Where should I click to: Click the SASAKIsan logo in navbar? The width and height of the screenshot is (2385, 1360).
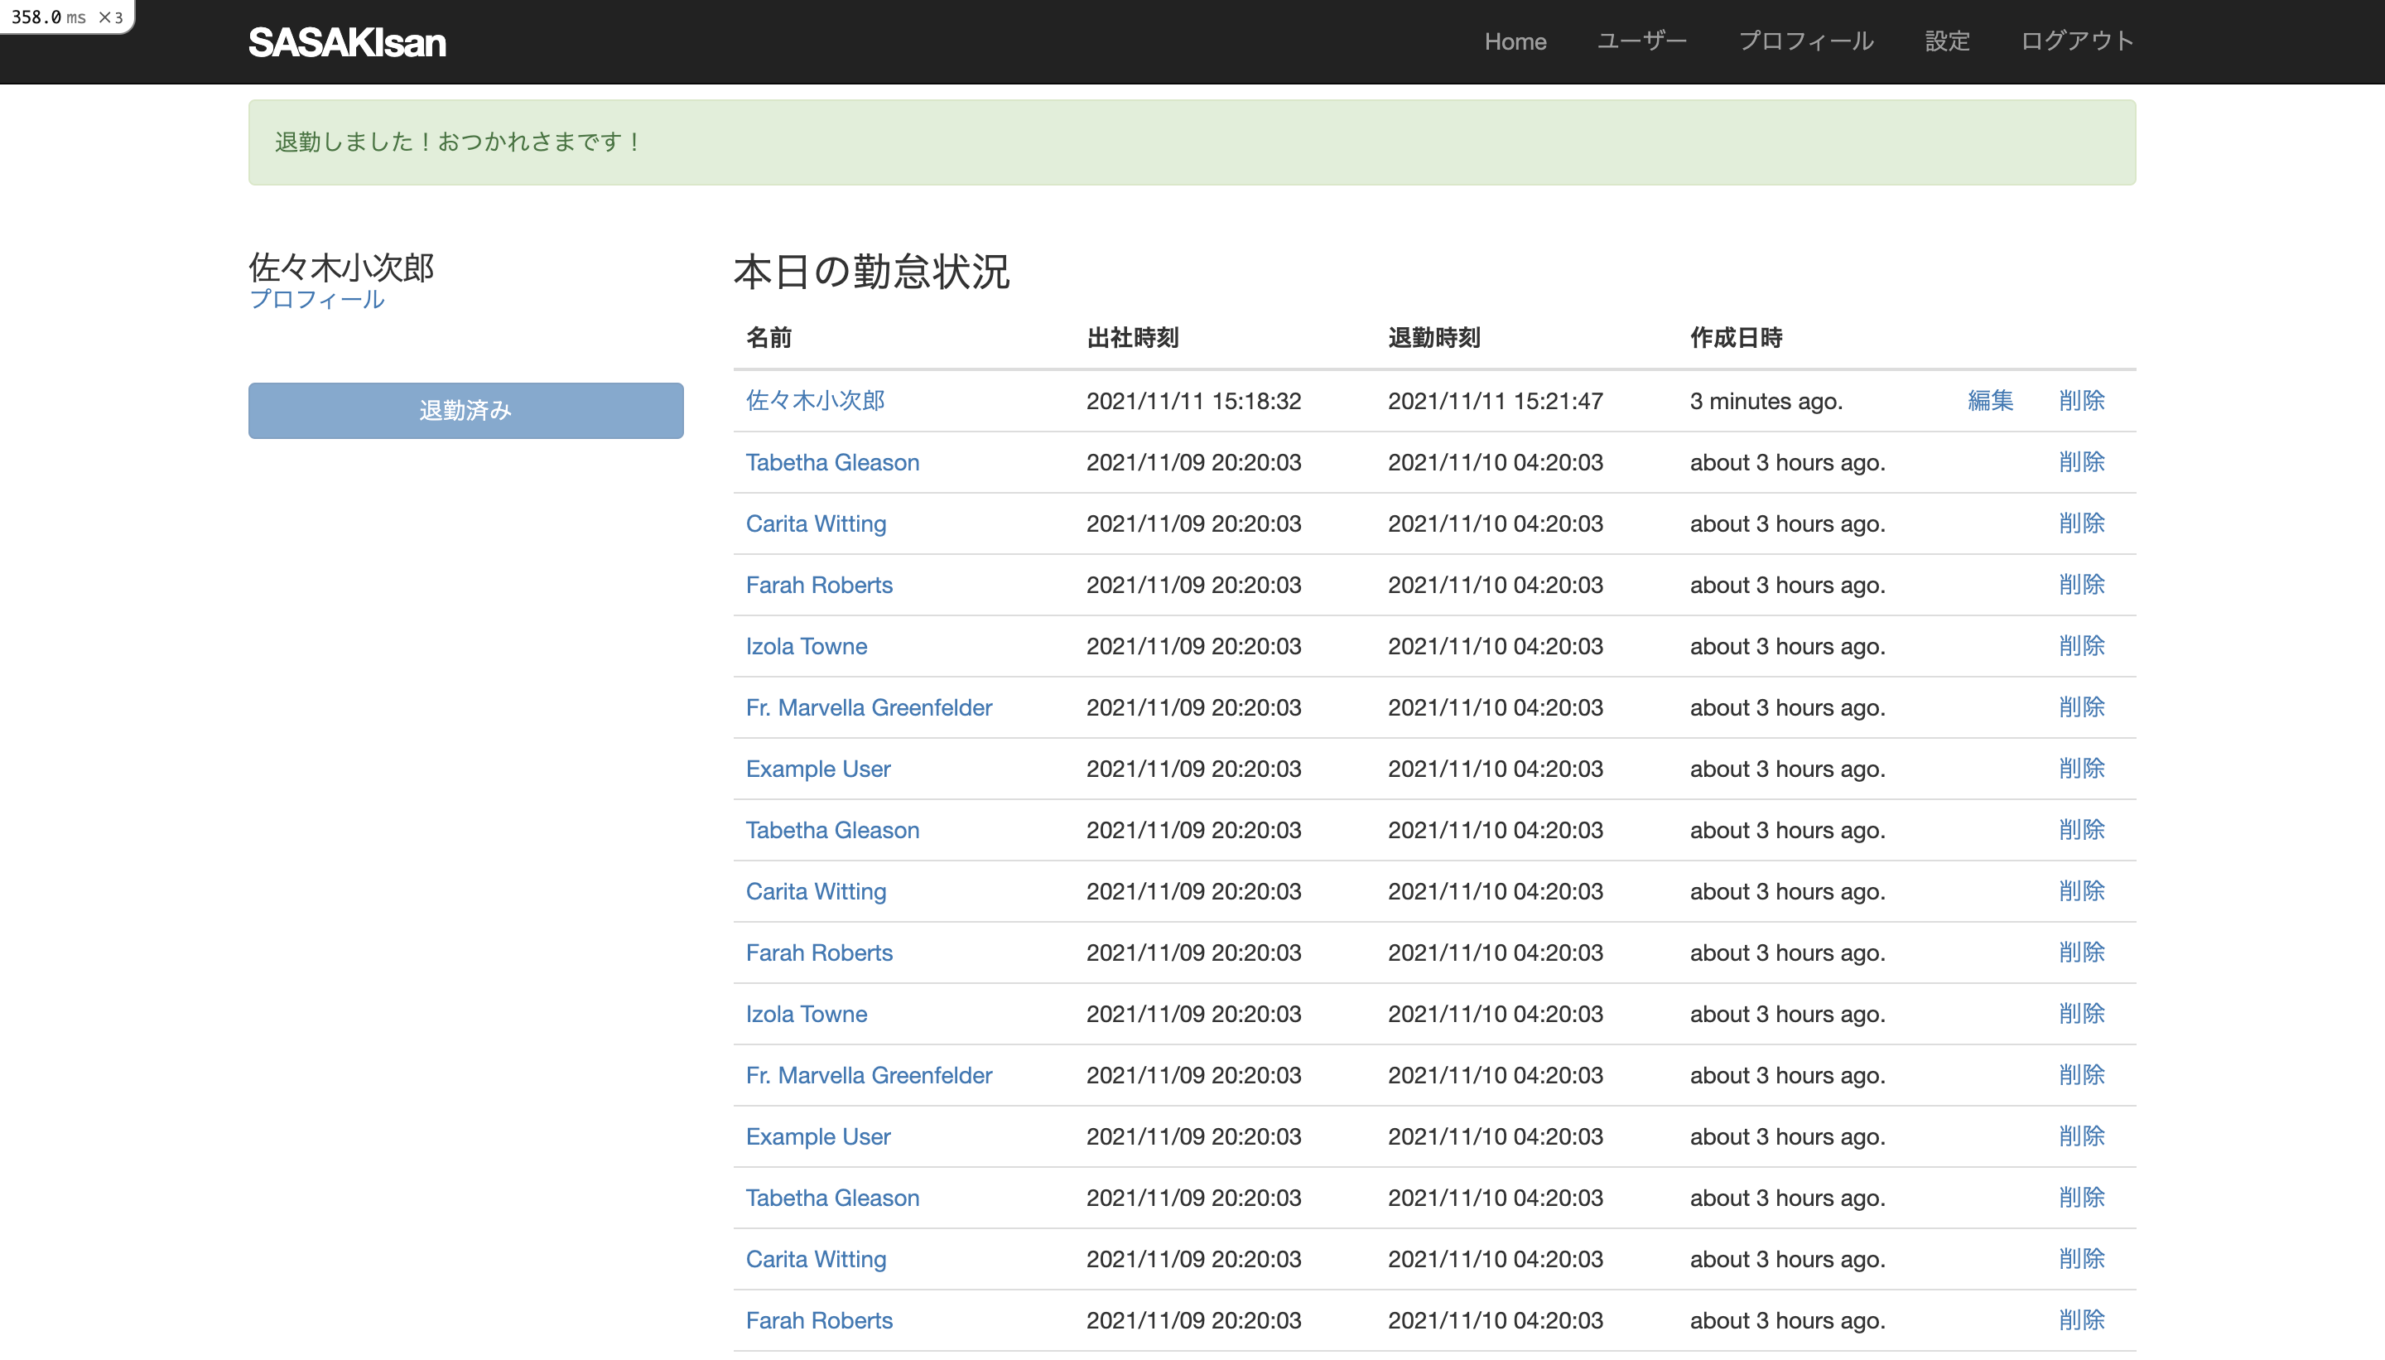point(346,42)
